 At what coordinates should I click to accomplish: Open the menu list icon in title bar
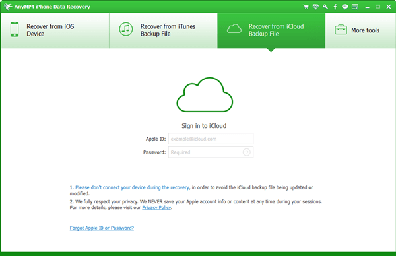(355, 7)
